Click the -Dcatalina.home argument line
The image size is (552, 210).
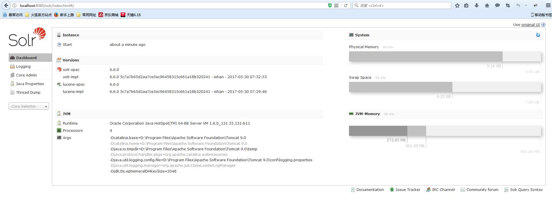(x=178, y=143)
